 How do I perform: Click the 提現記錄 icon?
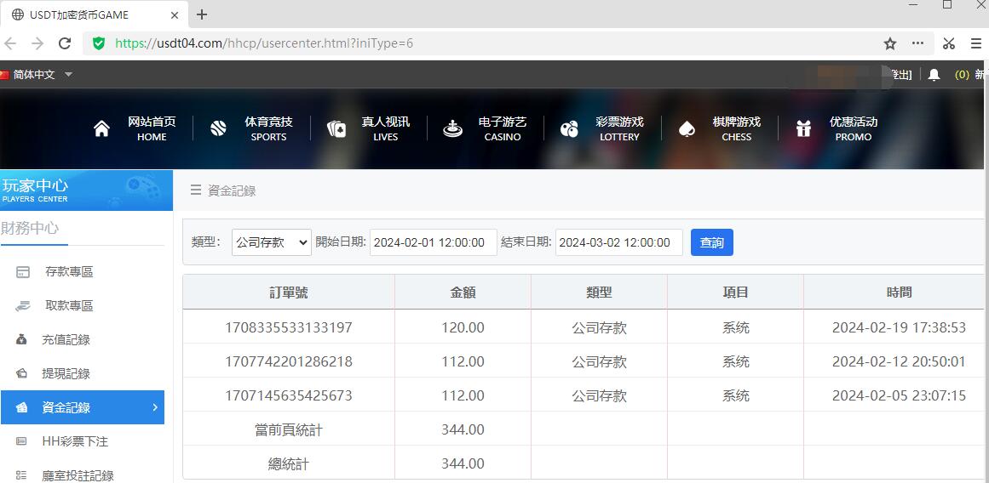pyautogui.click(x=21, y=374)
